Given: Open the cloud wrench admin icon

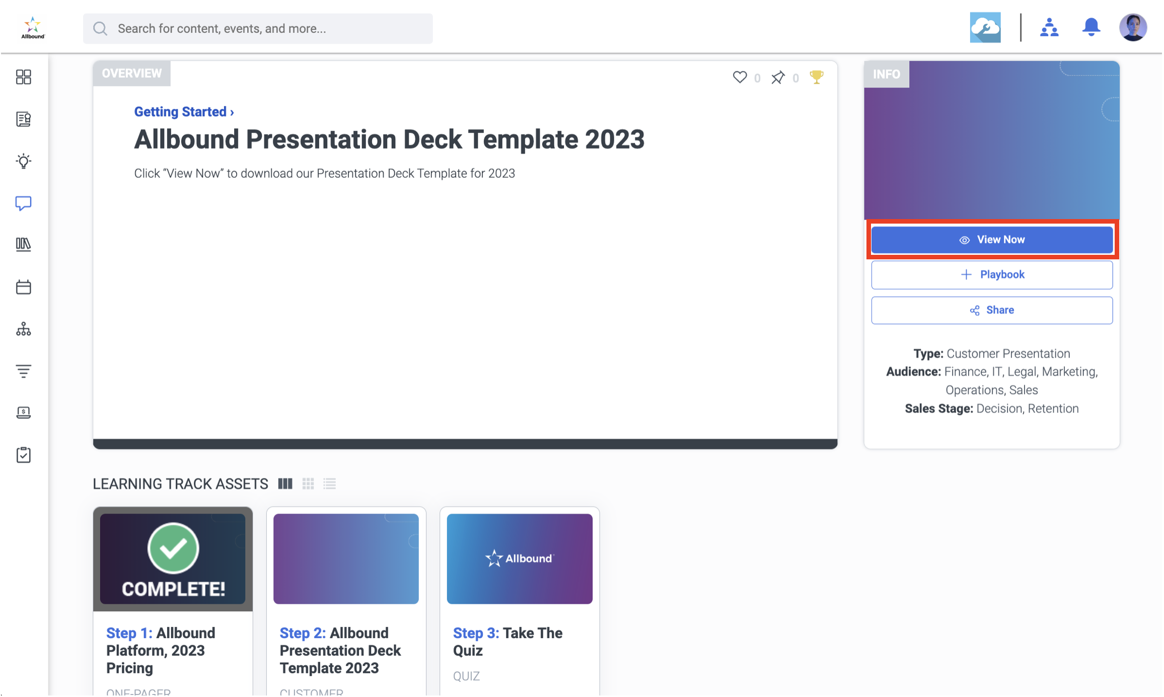Looking at the screenshot, I should (985, 28).
